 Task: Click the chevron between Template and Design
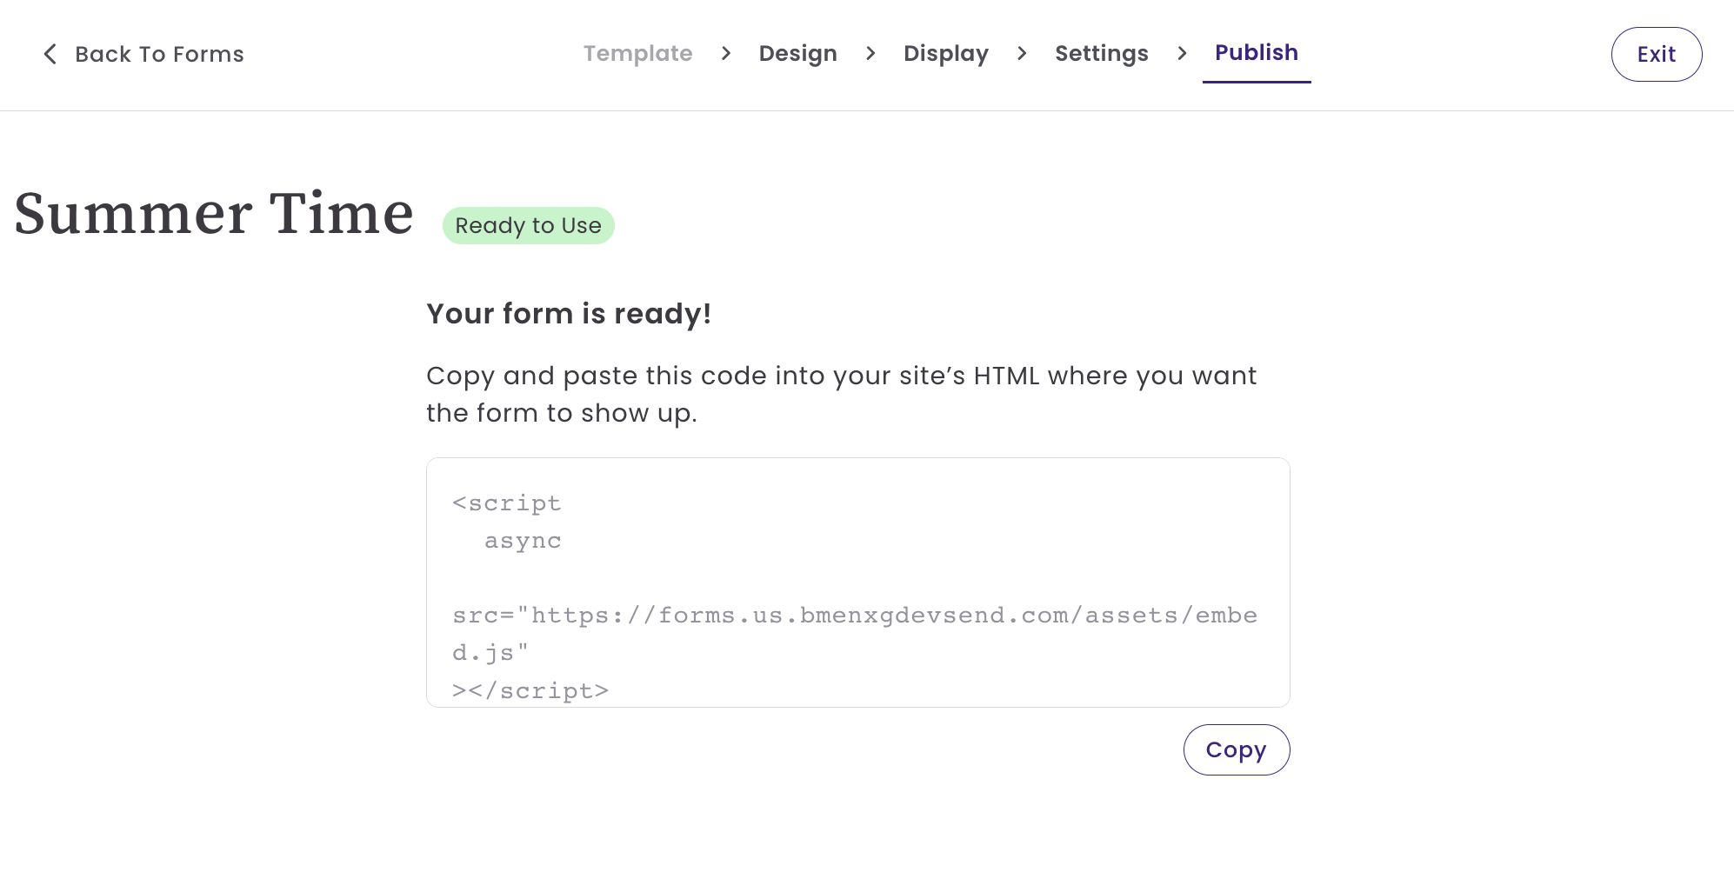click(726, 54)
